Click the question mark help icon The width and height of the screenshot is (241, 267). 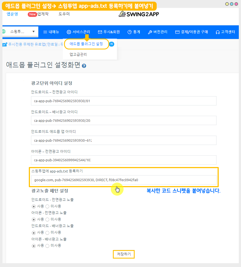(x=84, y=66)
